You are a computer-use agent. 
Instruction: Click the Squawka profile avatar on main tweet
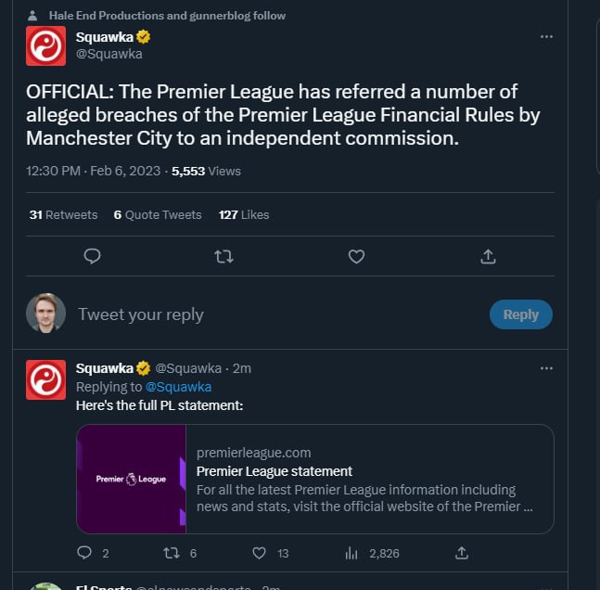45,45
